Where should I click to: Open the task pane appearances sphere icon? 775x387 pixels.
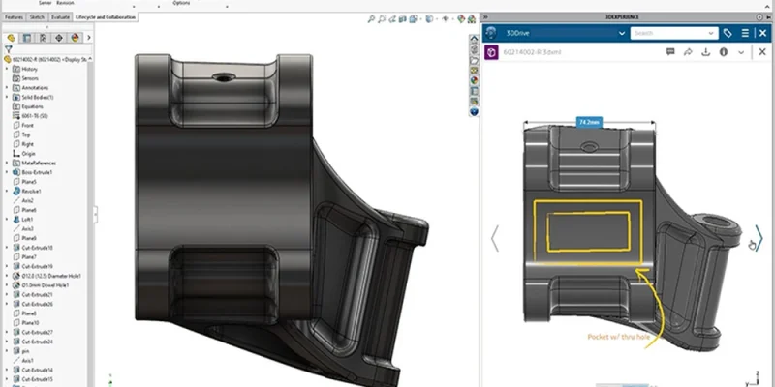(474, 80)
